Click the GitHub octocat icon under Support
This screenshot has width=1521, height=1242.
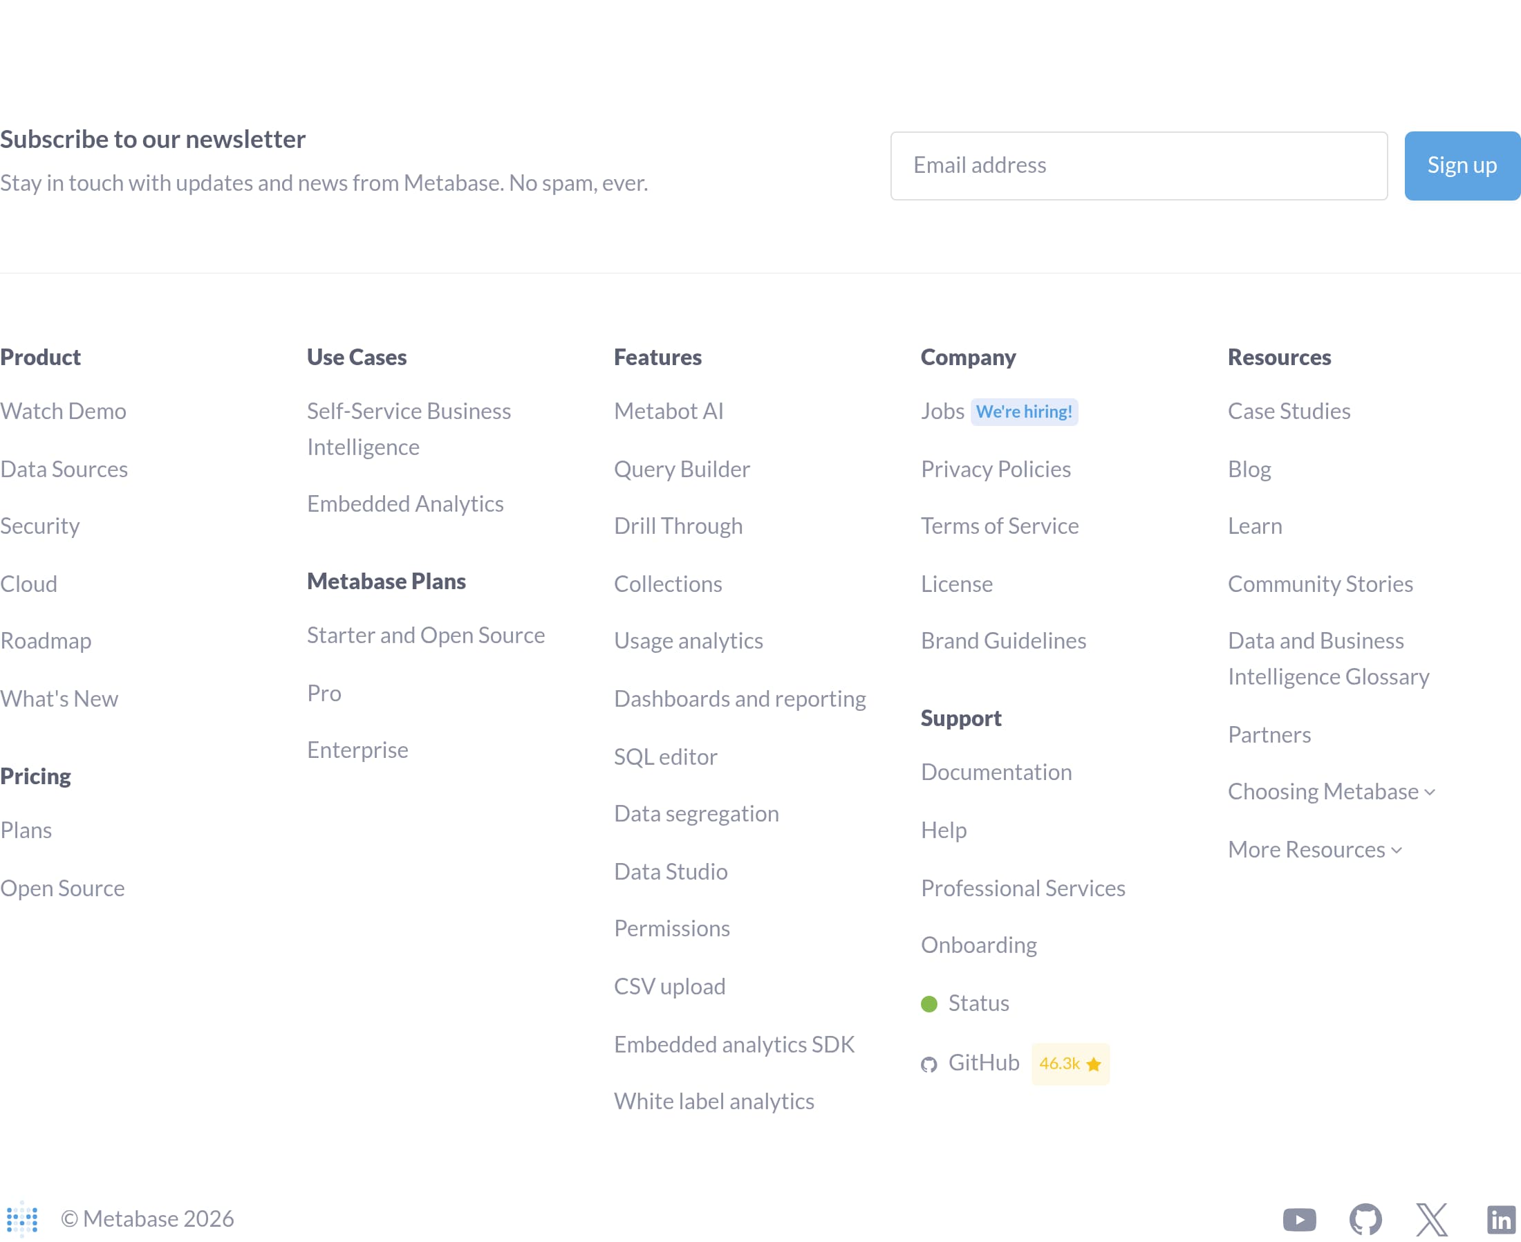pyautogui.click(x=929, y=1064)
